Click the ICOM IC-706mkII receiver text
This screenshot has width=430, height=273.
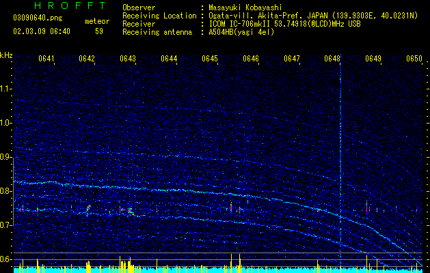point(284,24)
